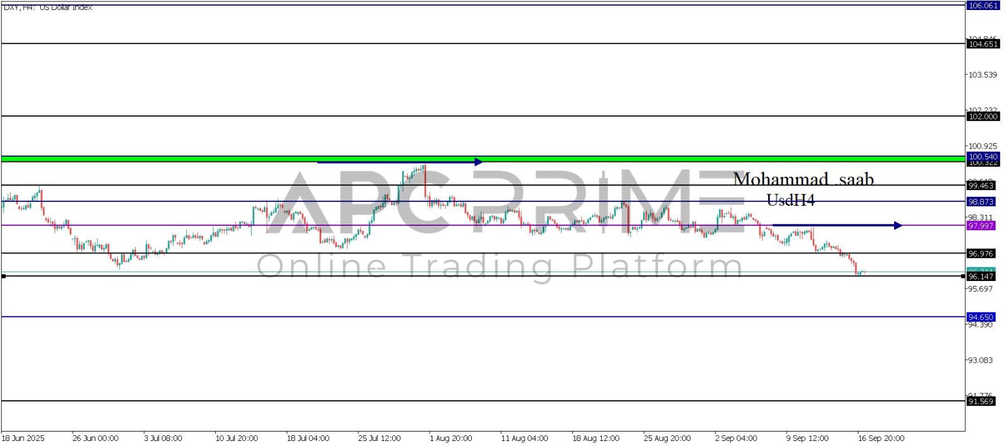Click the 91.569 price level label
Viewport: 1004px width, 446px height.
coord(981,401)
